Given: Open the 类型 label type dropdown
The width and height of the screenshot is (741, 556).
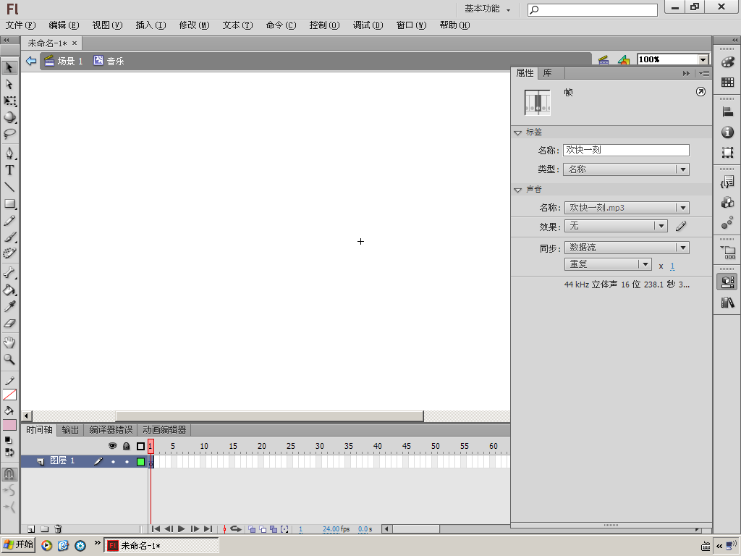Looking at the screenshot, I should pyautogui.click(x=626, y=169).
